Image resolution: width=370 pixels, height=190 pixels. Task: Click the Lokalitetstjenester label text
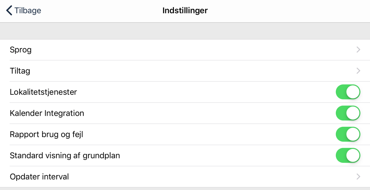(43, 92)
